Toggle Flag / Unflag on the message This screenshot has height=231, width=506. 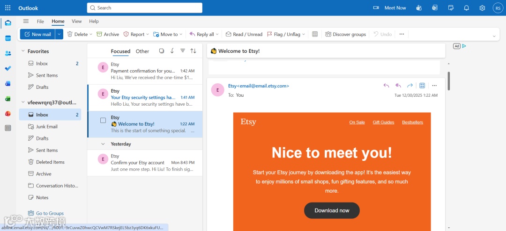coord(283,34)
